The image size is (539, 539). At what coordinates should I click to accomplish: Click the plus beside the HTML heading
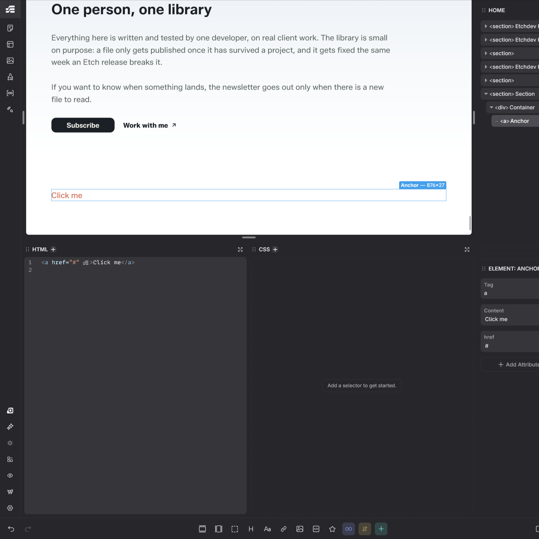pyautogui.click(x=53, y=249)
